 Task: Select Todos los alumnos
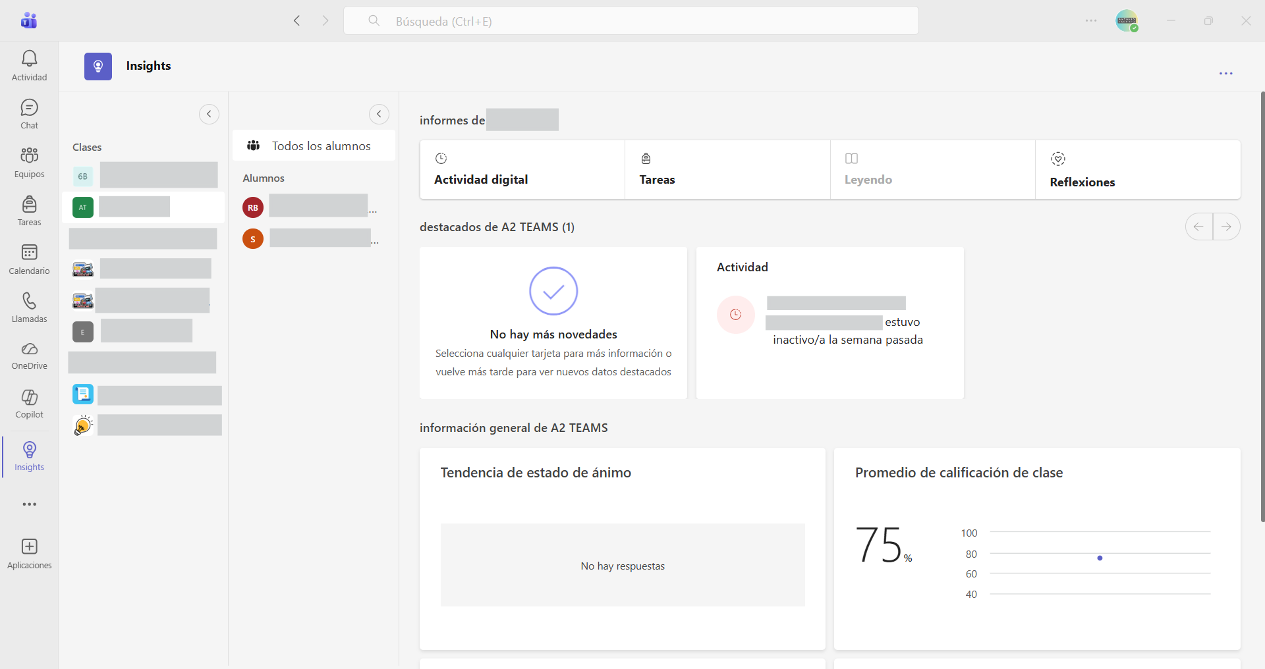314,146
